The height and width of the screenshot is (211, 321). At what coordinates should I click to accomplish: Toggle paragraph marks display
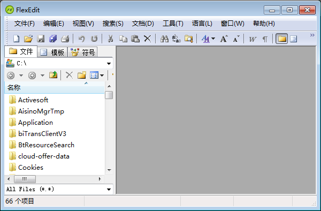(265, 39)
